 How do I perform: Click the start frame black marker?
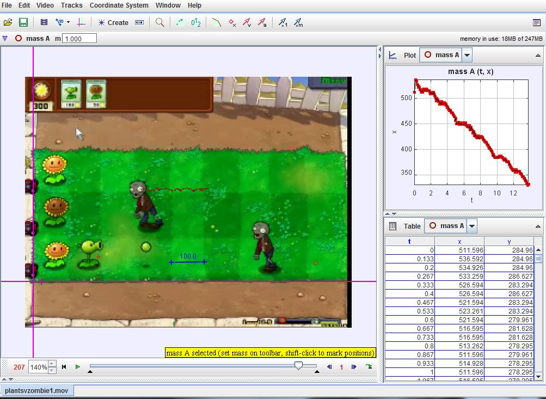(x=90, y=372)
